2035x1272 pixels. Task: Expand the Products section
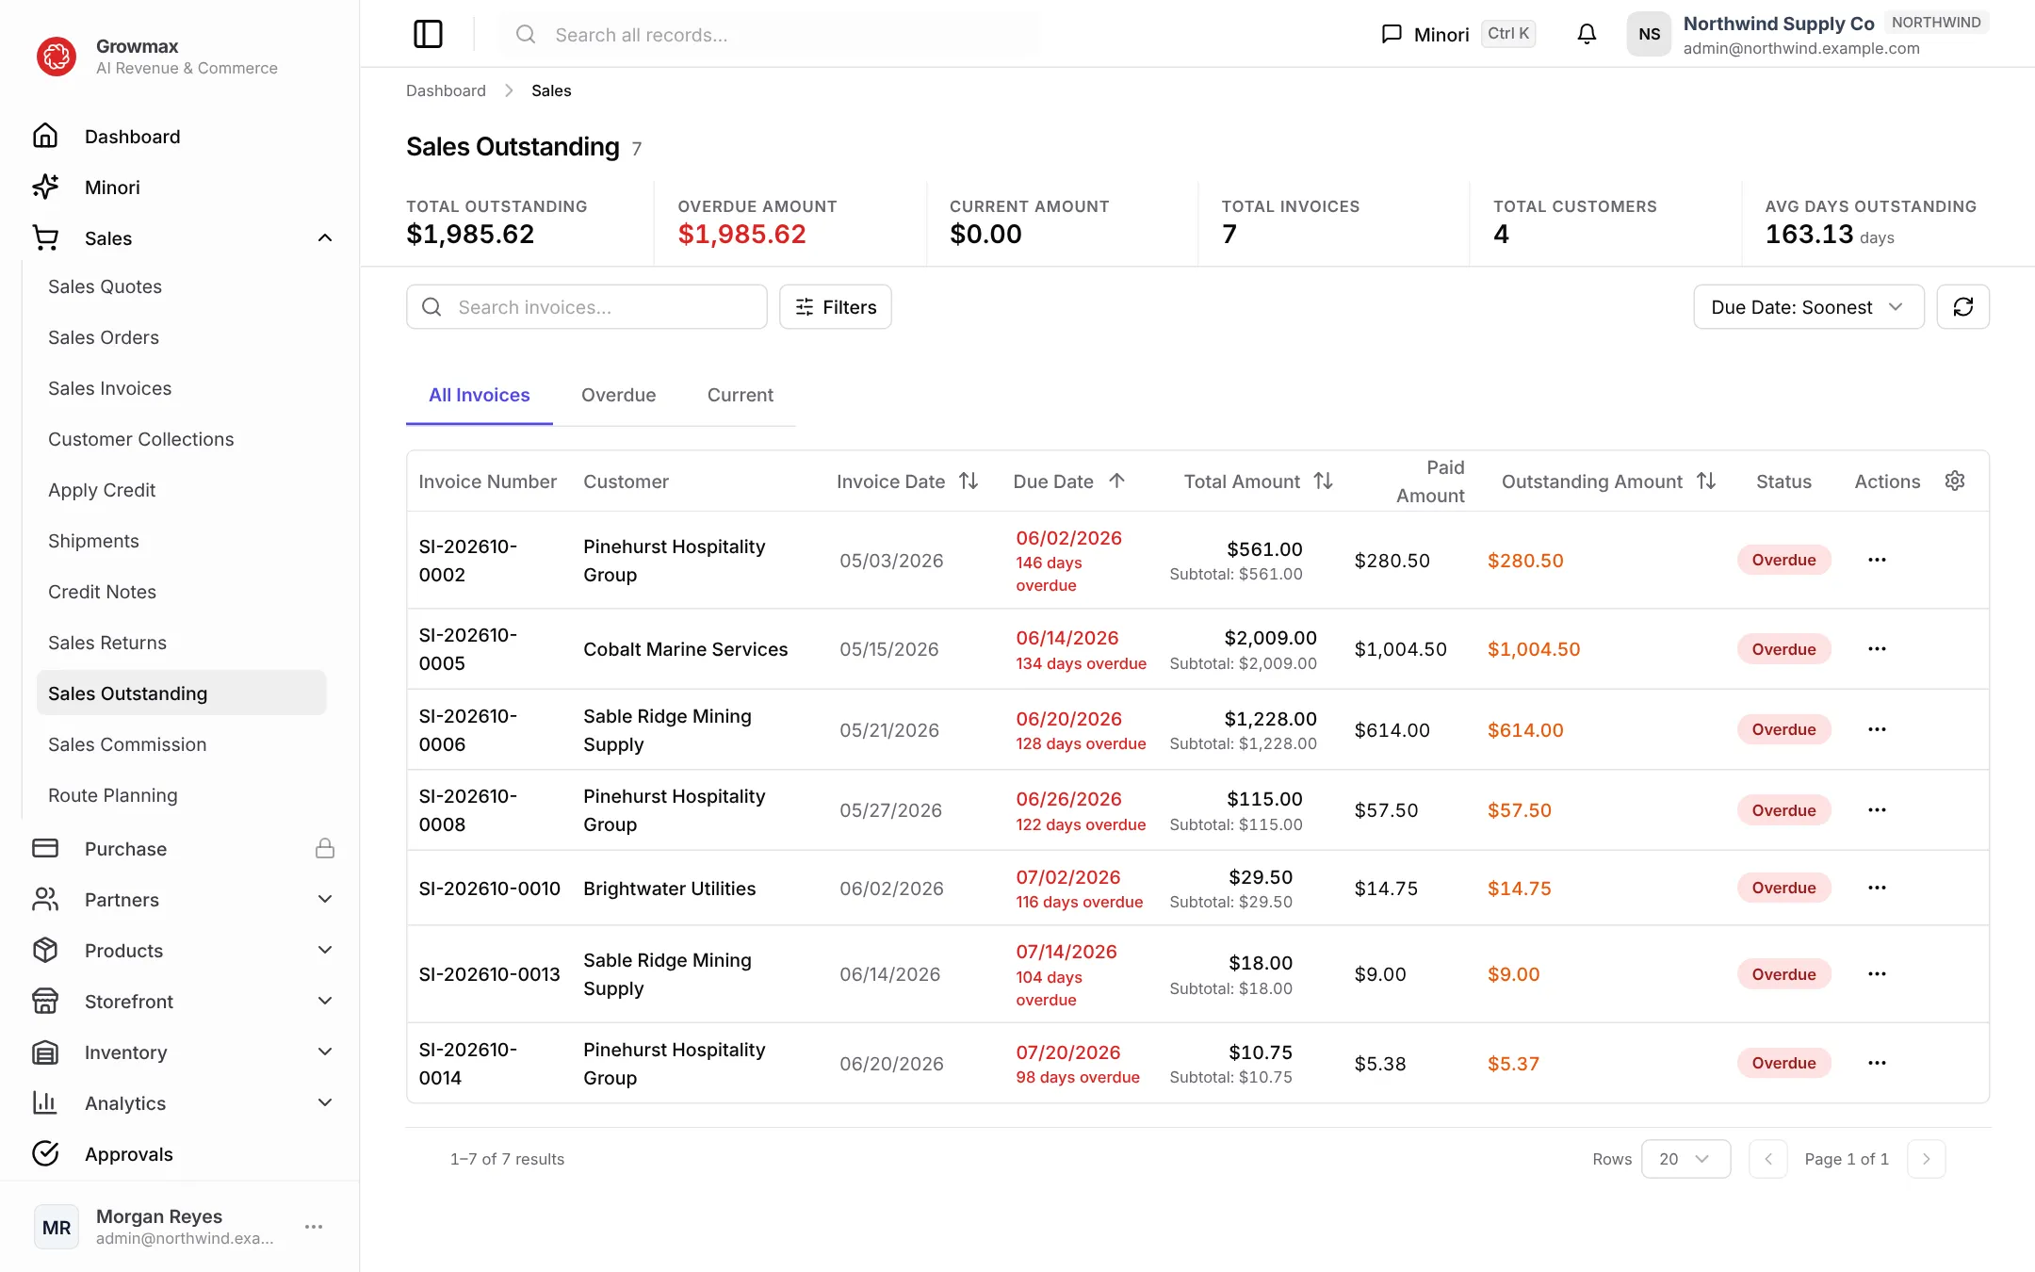click(x=325, y=951)
